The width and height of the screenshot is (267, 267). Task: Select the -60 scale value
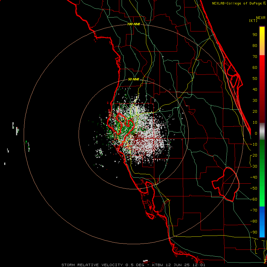click(254, 199)
